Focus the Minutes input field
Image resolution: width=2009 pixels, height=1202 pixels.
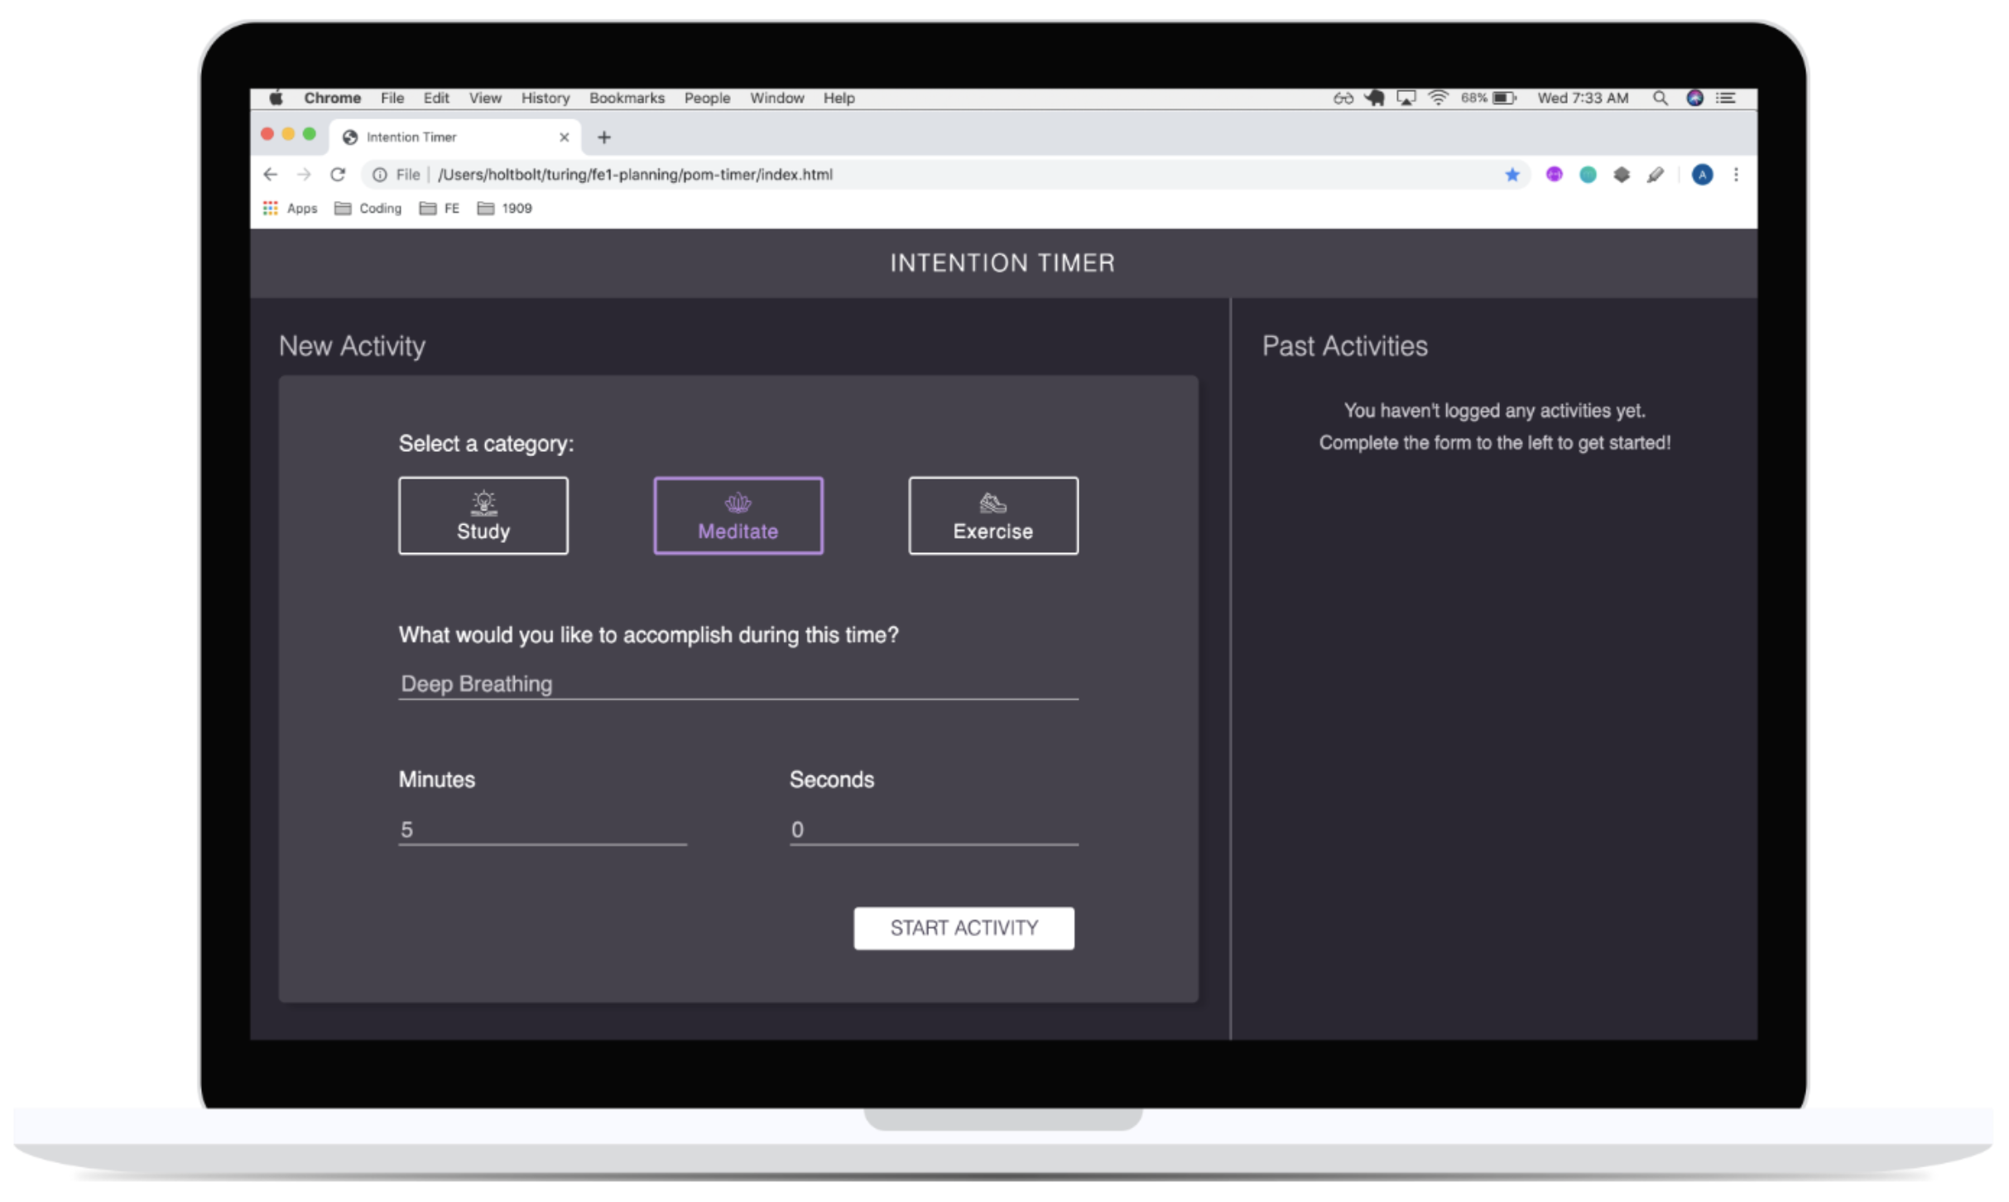tap(542, 829)
